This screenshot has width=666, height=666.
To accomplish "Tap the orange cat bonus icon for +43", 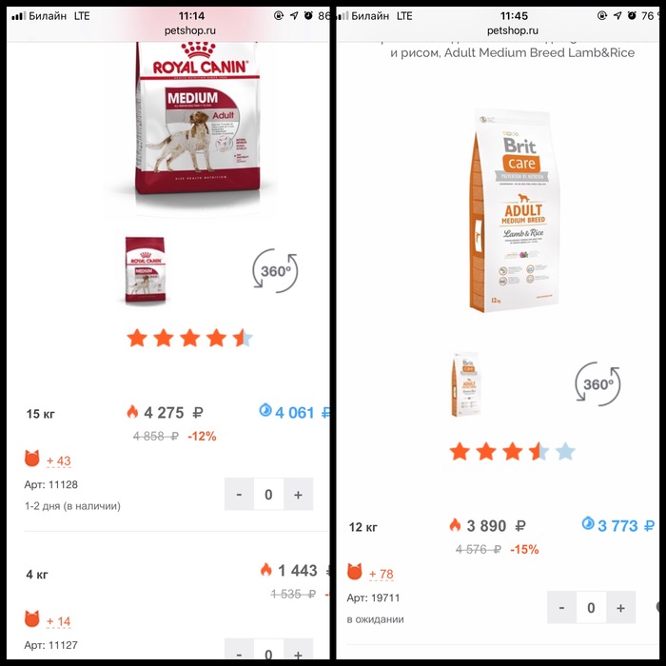I will [31, 459].
